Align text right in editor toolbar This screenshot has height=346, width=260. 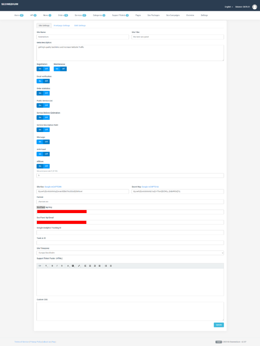(95, 266)
